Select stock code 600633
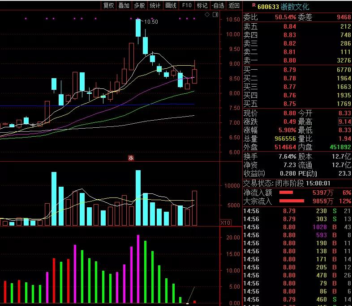This screenshot has width=352, height=306. point(268,7)
